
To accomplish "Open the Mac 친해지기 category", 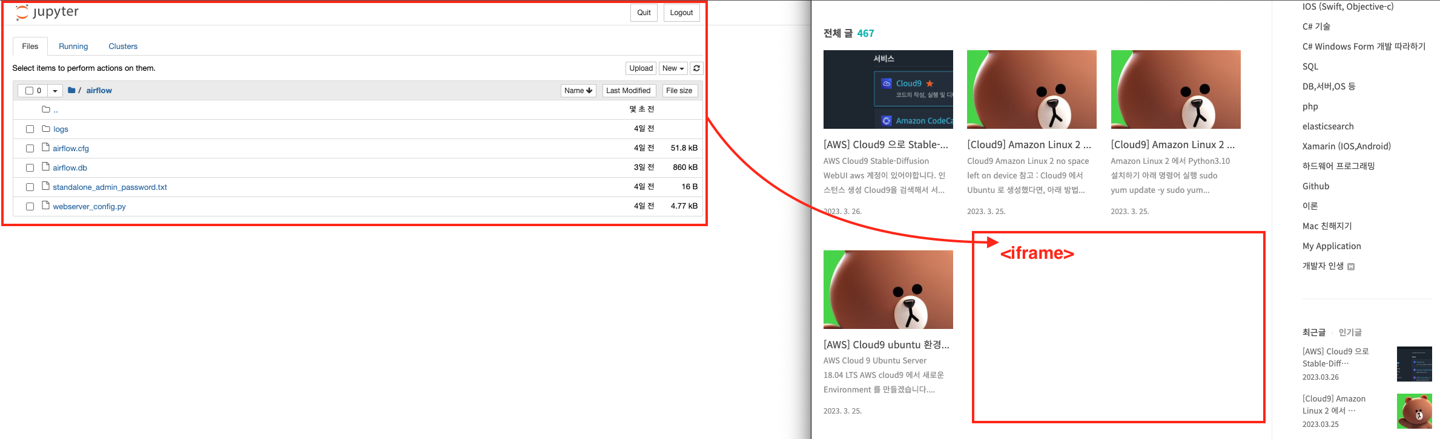I will (1327, 226).
